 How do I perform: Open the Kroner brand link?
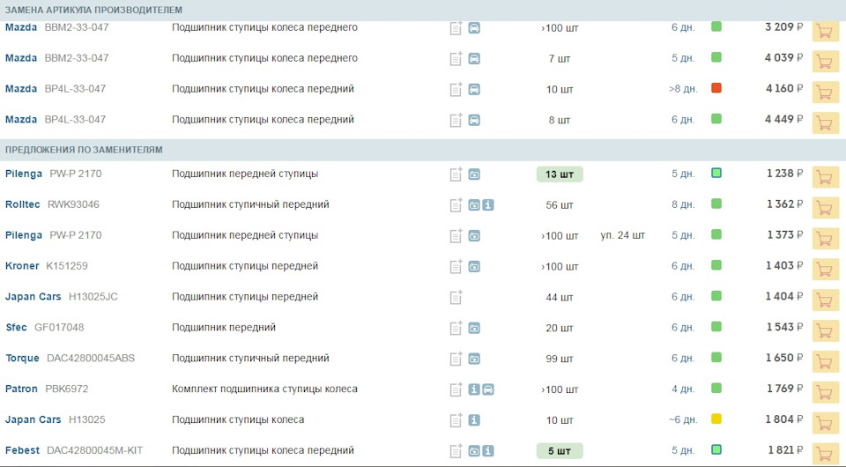click(21, 266)
